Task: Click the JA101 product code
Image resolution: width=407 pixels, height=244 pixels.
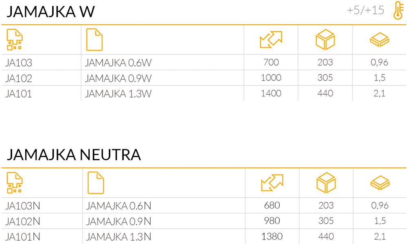Action: coord(19,94)
